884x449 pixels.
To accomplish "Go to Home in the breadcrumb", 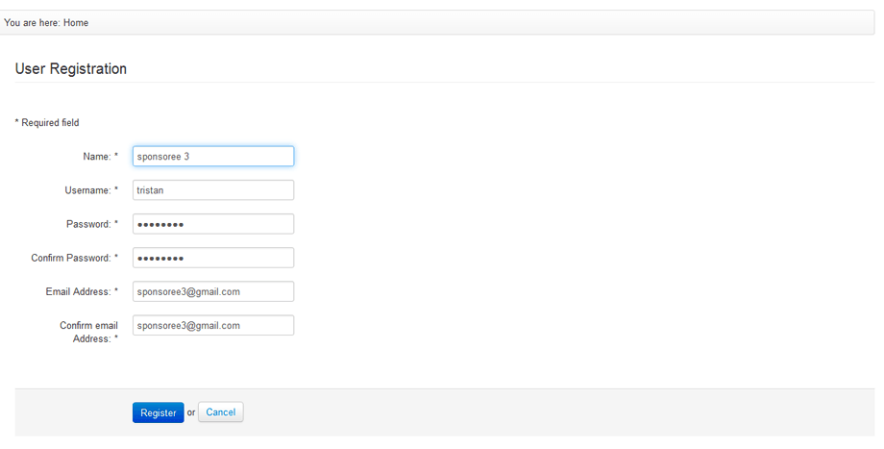I will [x=76, y=22].
